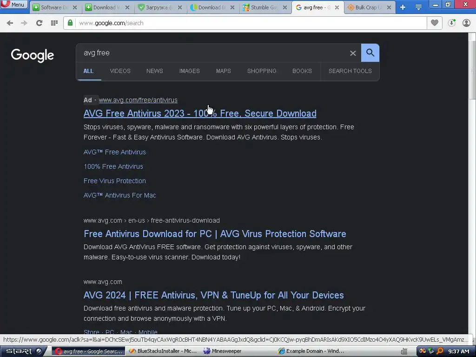Click the free-antivirus-download breadcrumb text

tap(185, 220)
